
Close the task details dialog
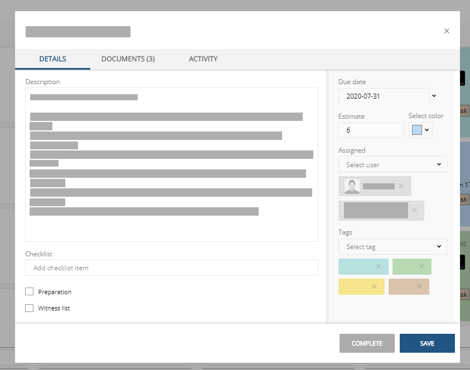[447, 31]
